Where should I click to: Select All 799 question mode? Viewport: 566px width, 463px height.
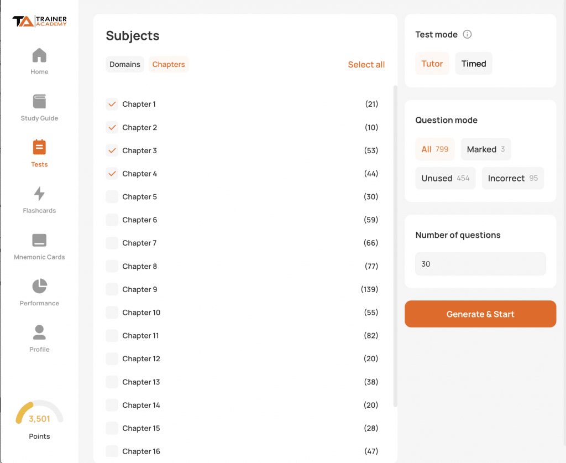435,149
